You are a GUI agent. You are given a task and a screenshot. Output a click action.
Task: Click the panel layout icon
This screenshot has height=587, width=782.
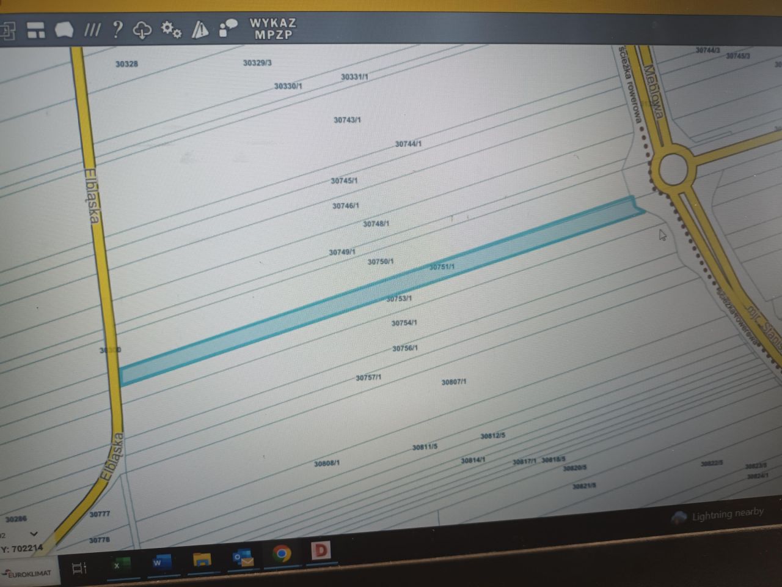[37, 30]
